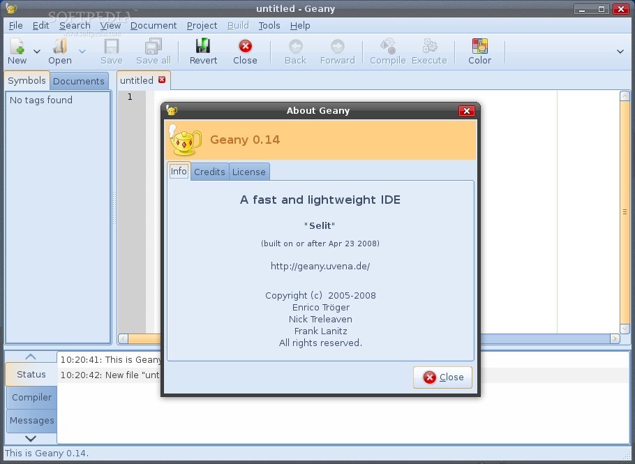
Task: Select the Compiler message tab
Action: pos(31,397)
